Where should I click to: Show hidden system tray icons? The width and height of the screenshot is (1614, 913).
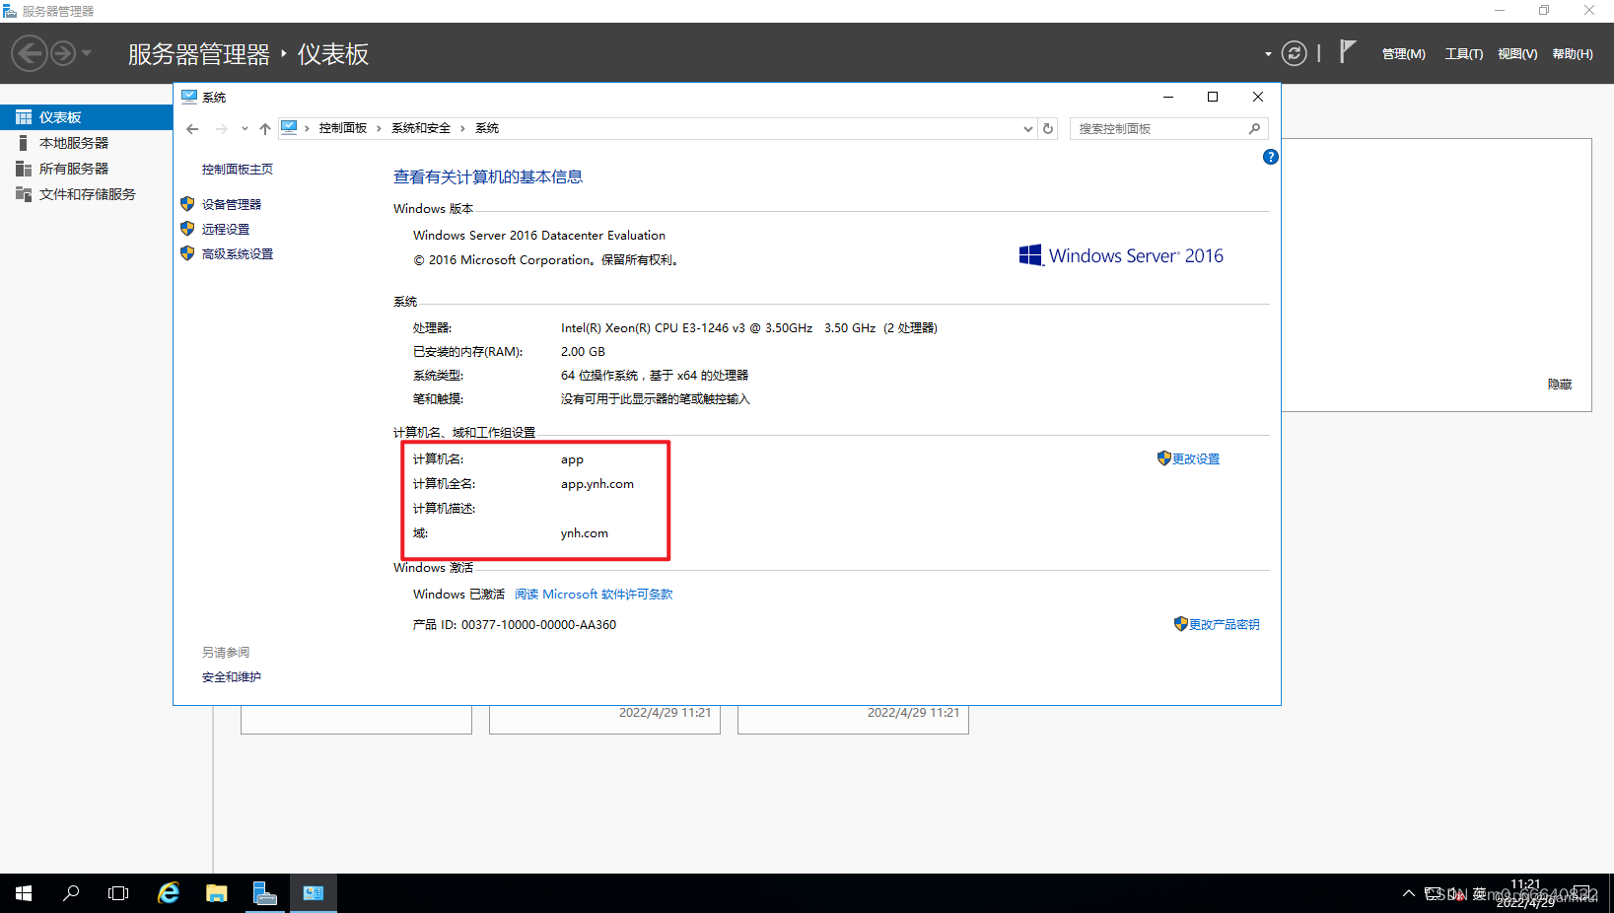point(1408,894)
